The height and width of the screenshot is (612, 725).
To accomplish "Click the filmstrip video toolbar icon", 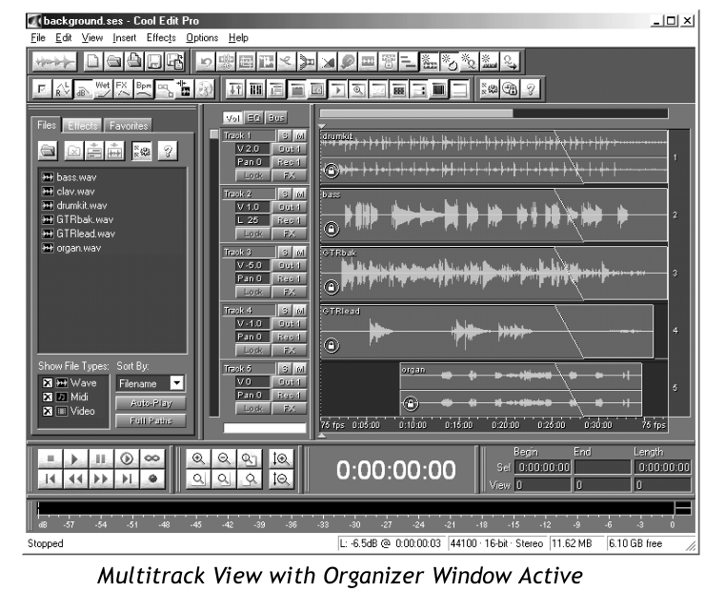I will [x=438, y=89].
